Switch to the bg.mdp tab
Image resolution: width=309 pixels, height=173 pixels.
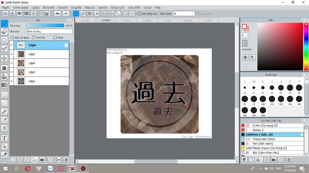click(85, 20)
